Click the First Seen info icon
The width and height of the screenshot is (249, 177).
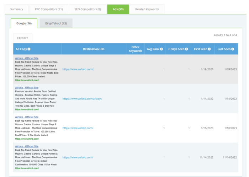pos(209,49)
